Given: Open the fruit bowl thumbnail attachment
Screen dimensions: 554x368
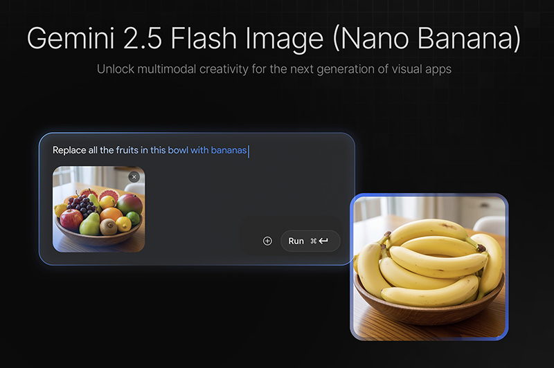Looking at the screenshot, I should [98, 209].
